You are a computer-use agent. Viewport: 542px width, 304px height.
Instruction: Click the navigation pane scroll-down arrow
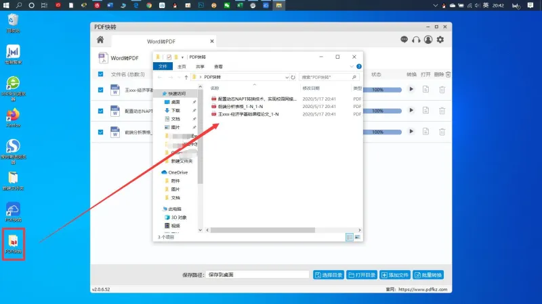(x=200, y=230)
